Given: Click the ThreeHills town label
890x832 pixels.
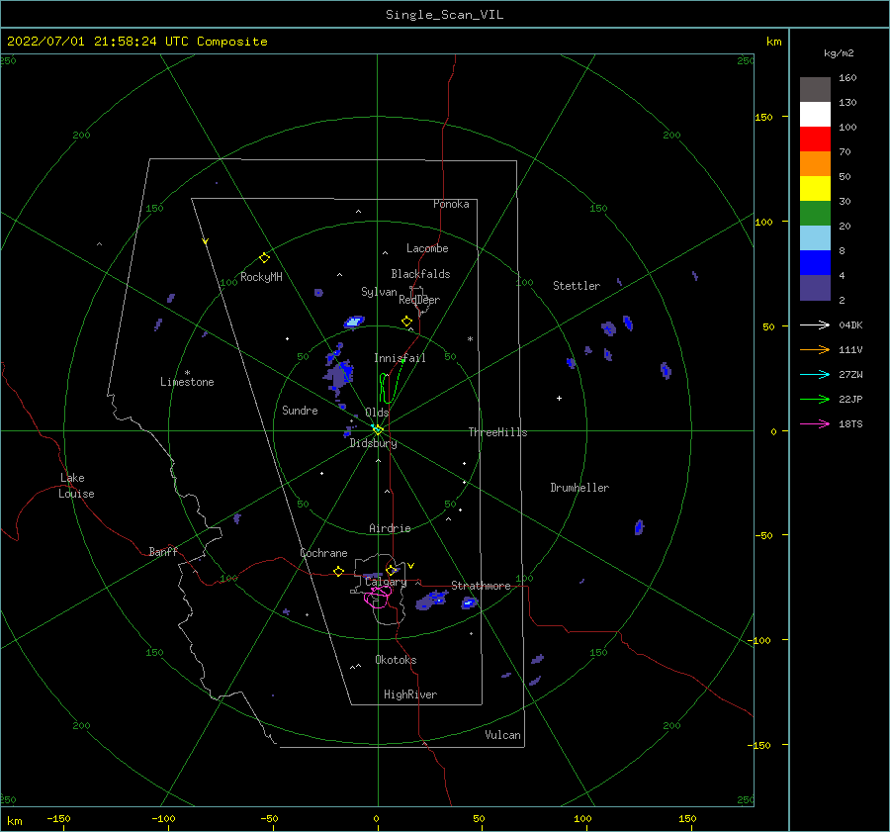Looking at the screenshot, I should click(x=497, y=432).
